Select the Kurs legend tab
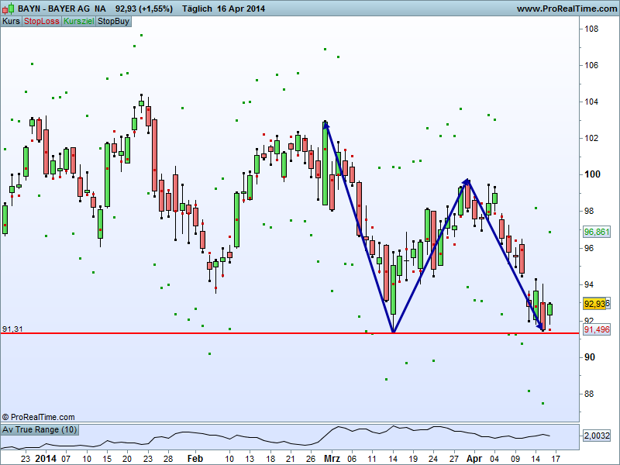This screenshot has width=620, height=465. coord(11,22)
